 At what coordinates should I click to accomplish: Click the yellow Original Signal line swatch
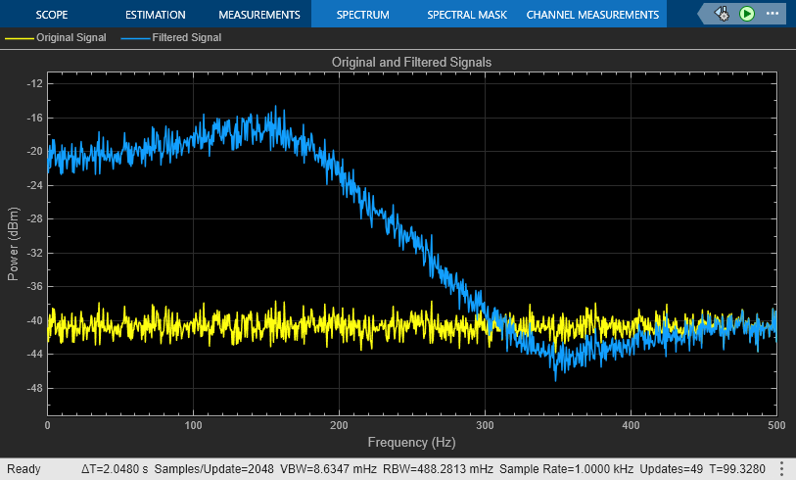coord(20,37)
